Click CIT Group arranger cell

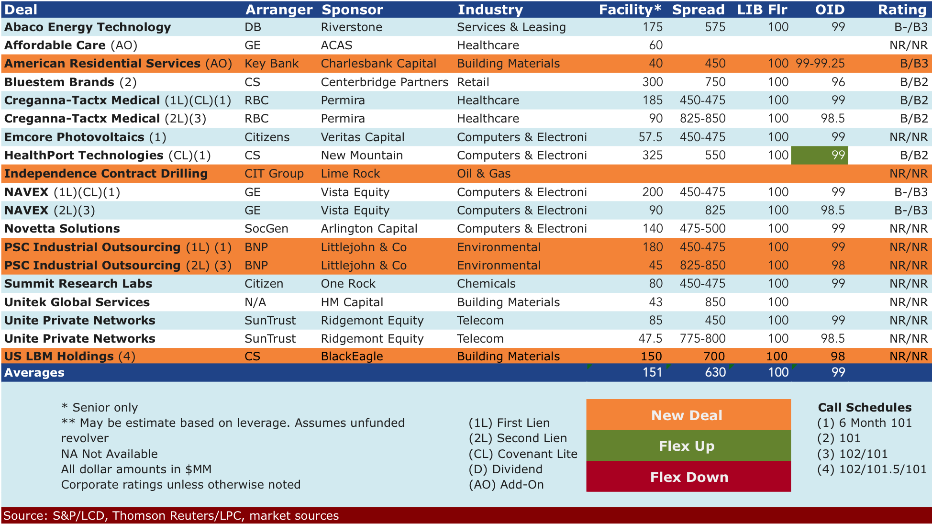pos(274,174)
